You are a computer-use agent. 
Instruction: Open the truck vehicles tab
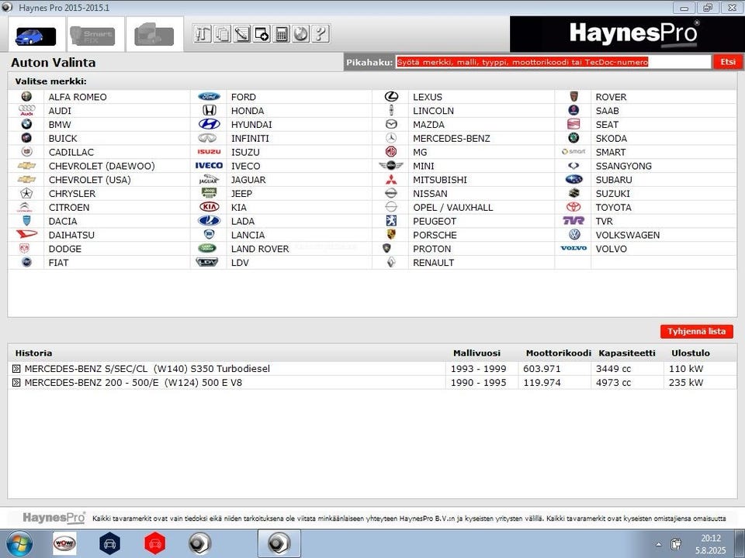pyautogui.click(x=154, y=36)
